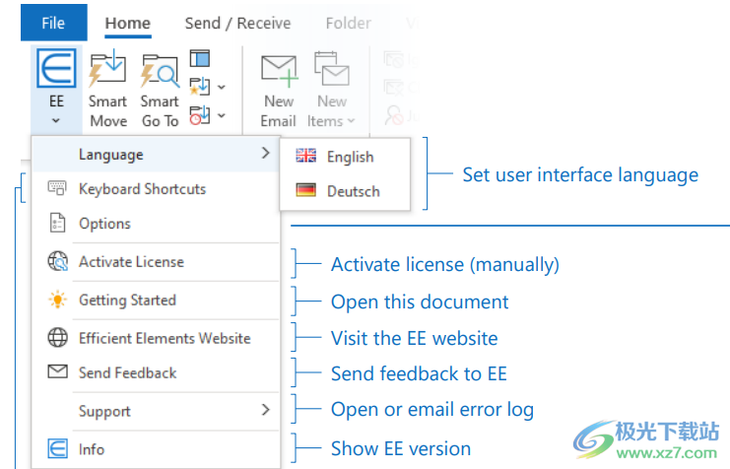Image resolution: width=730 pixels, height=469 pixels.
Task: Click the Smart Go To icon
Action: tap(160, 70)
